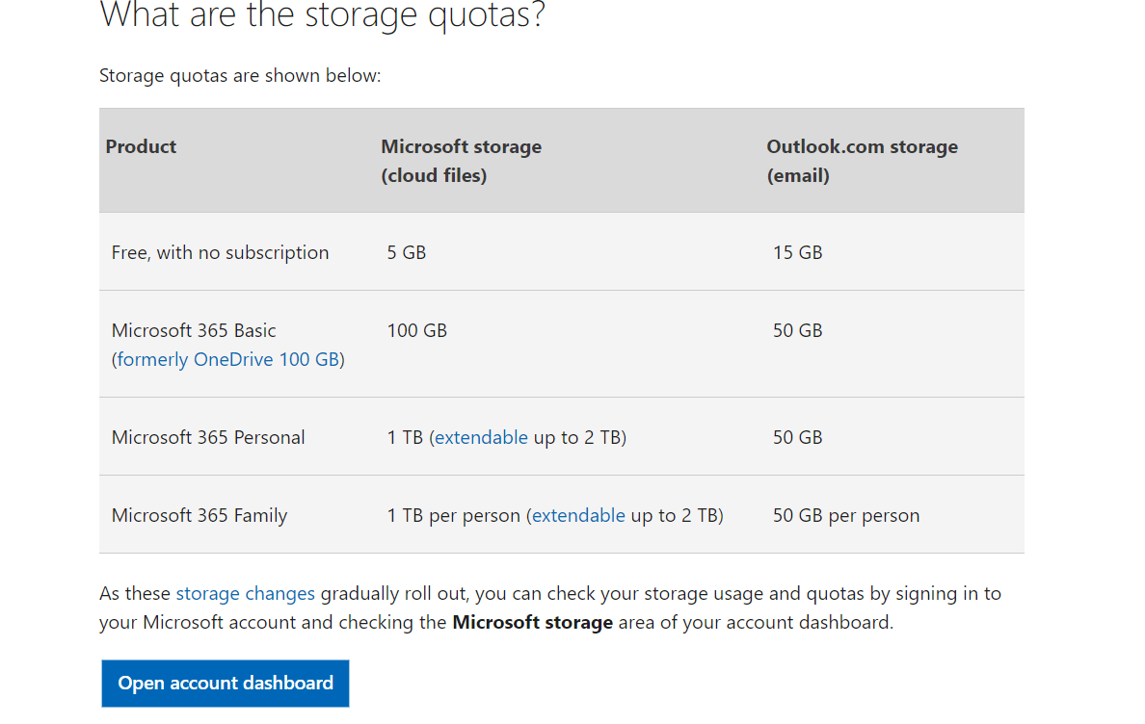Viewport: 1145px width, 724px height.
Task: Select the 15 GB email quota value
Action: point(797,251)
